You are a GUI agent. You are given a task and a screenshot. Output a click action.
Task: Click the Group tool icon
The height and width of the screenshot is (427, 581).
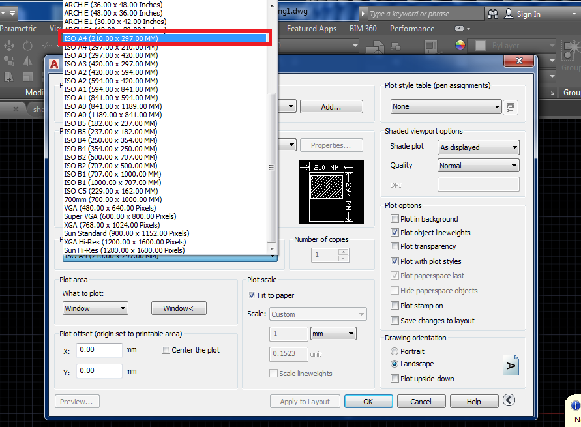[x=571, y=50]
